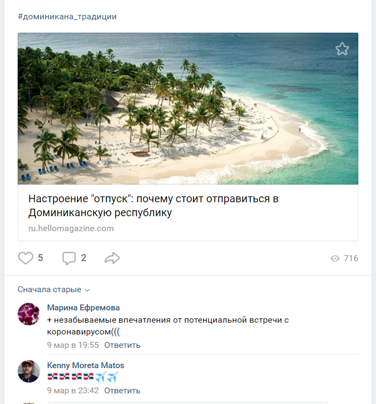Open the Dominican beach article image
Viewport: 376px width, 404px height.
click(188, 109)
